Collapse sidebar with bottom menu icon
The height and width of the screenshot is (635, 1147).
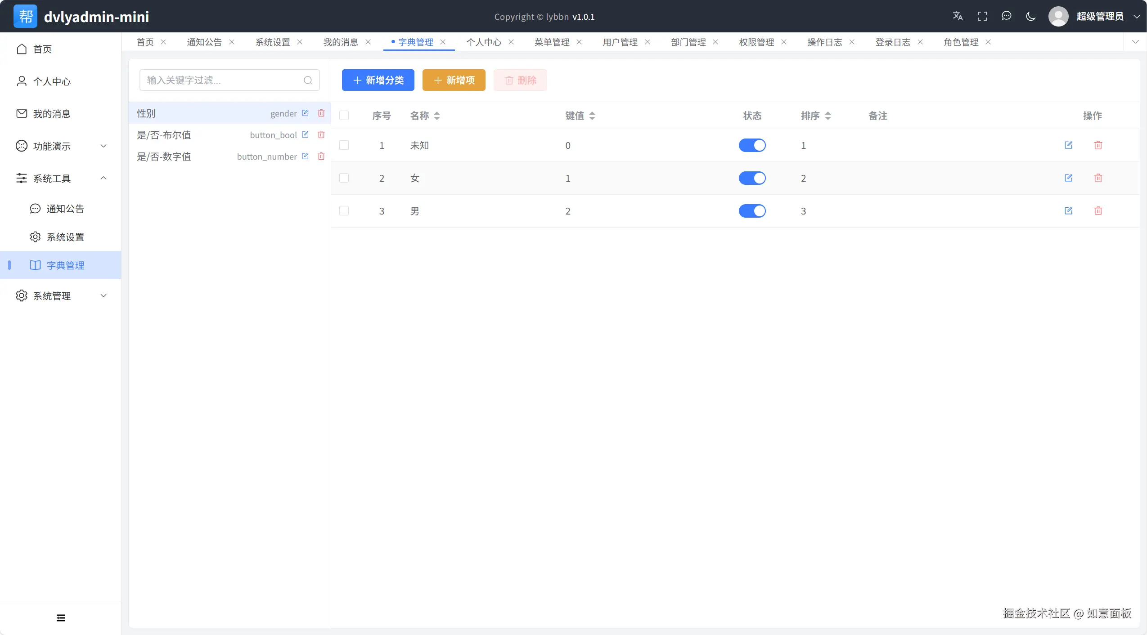tap(61, 618)
